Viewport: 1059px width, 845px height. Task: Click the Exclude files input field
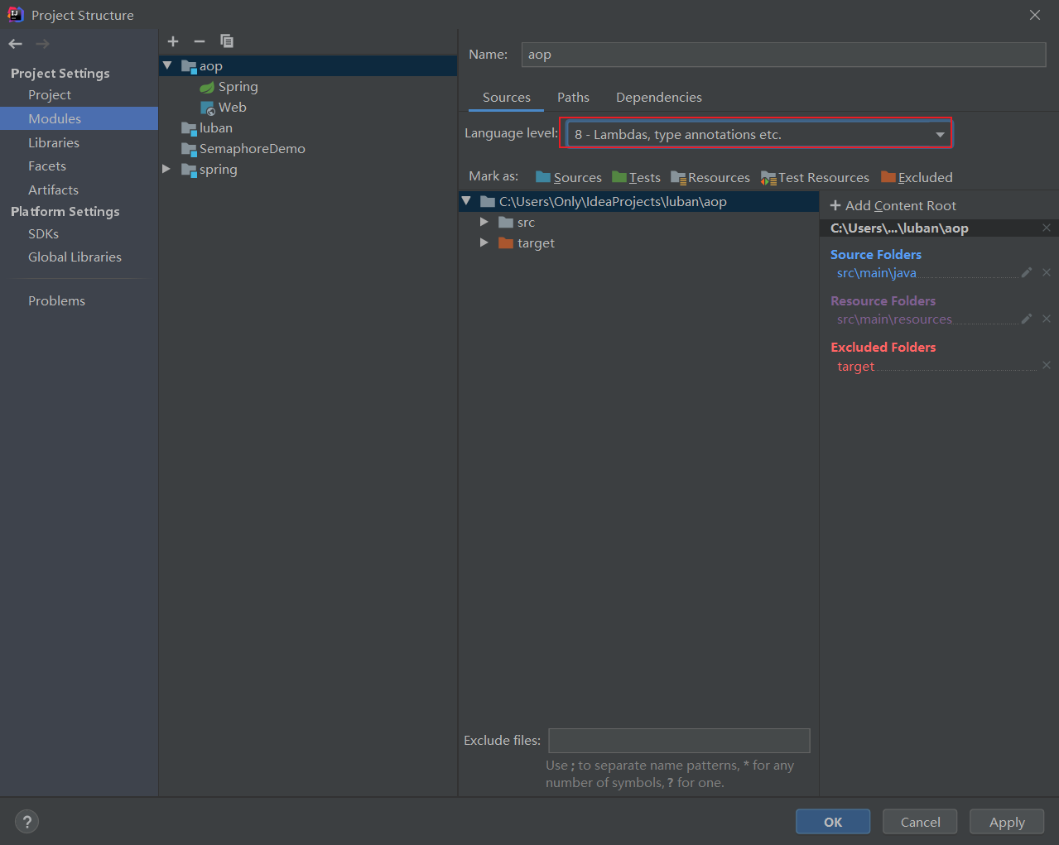pos(678,740)
